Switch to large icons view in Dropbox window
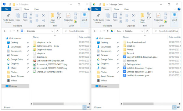183x111 pixels. (x=88, y=107)
